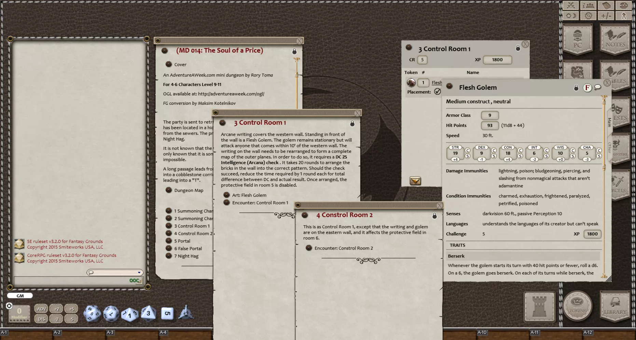The width and height of the screenshot is (636, 340).
Task: Open the Modules book icon
Action: (606, 6)
